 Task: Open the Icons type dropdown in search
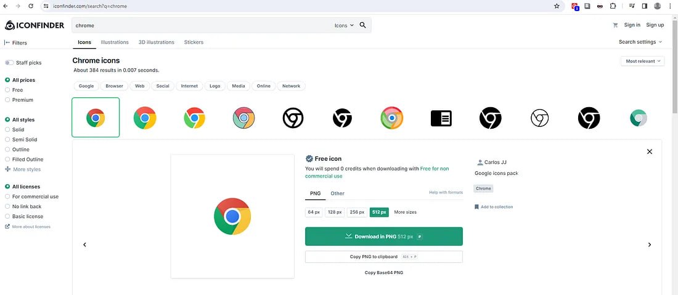point(344,25)
